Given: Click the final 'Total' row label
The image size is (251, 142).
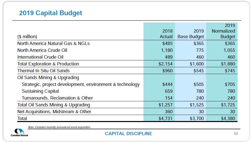Looking at the screenshot, I should [22, 119].
